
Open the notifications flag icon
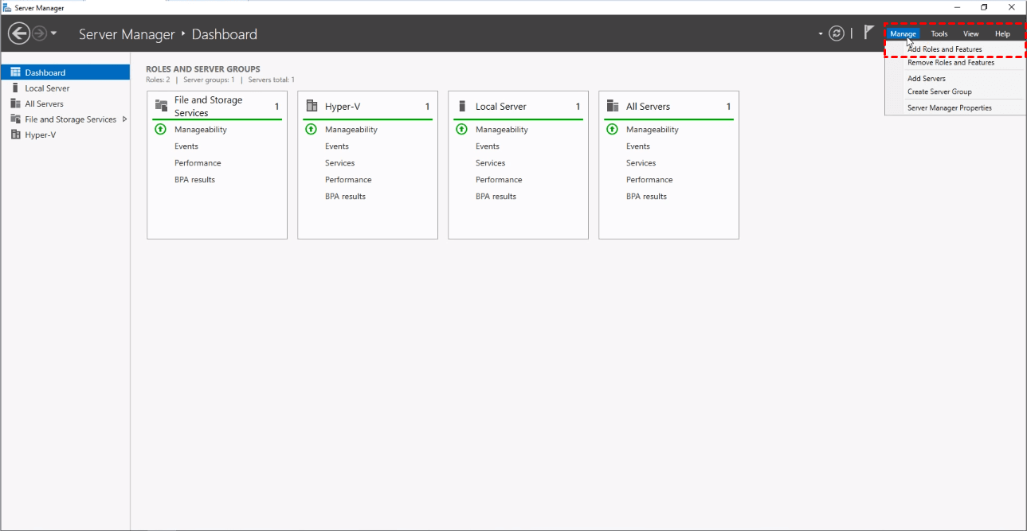[869, 33]
